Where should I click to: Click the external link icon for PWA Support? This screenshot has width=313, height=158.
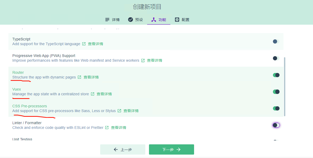[143, 60]
